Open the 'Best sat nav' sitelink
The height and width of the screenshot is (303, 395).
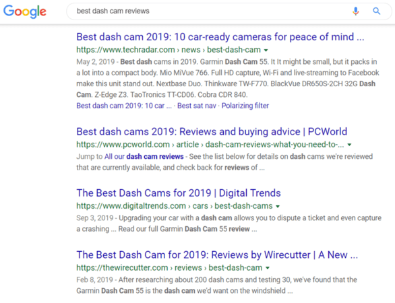[x=197, y=106]
